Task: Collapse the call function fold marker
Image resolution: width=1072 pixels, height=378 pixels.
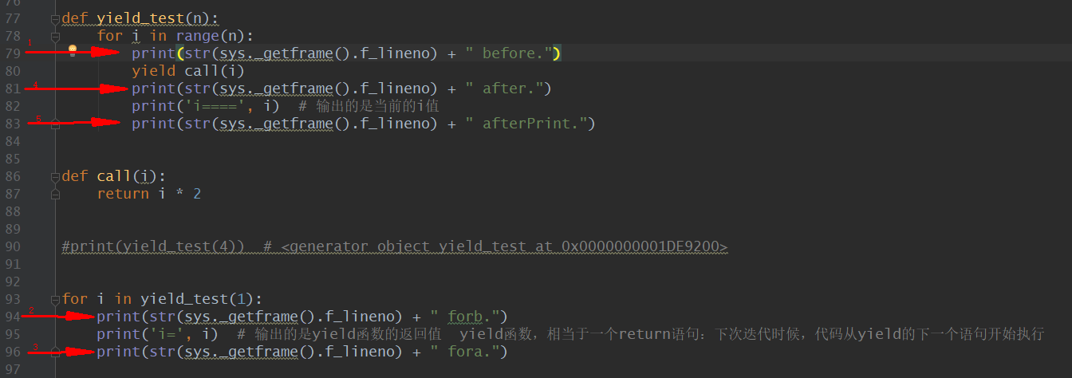Action: (55, 176)
